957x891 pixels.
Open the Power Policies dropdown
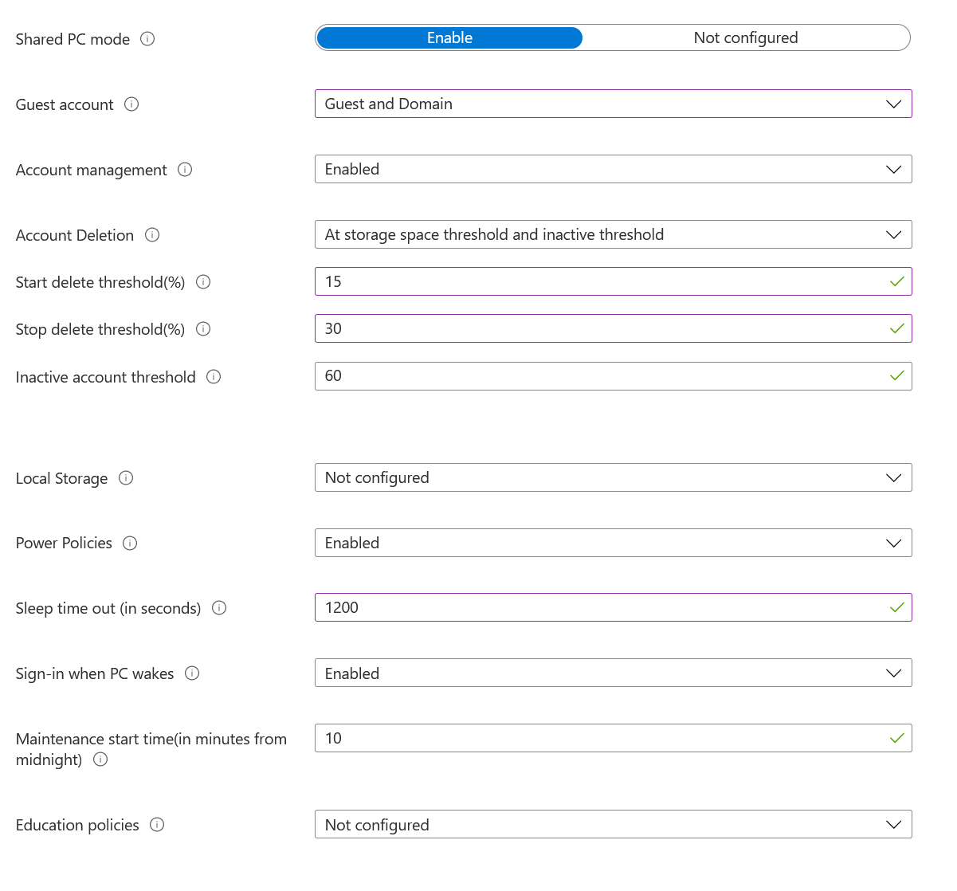point(613,544)
